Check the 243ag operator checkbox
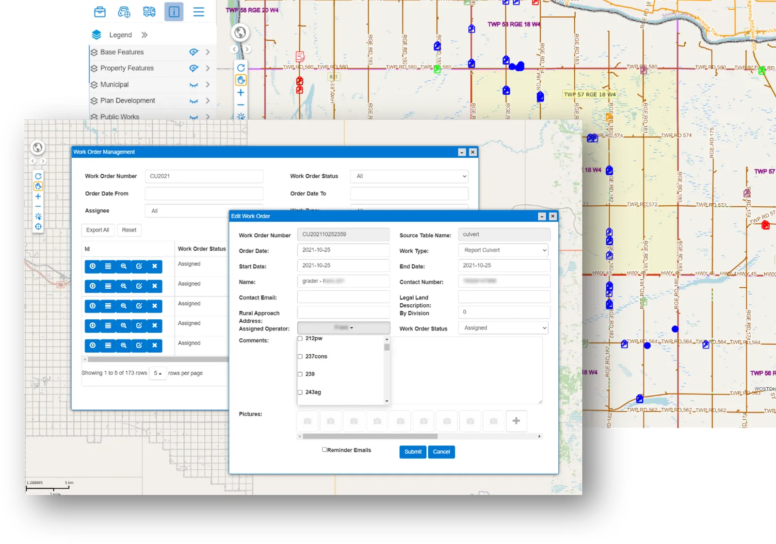This screenshot has height=544, width=776. point(300,393)
